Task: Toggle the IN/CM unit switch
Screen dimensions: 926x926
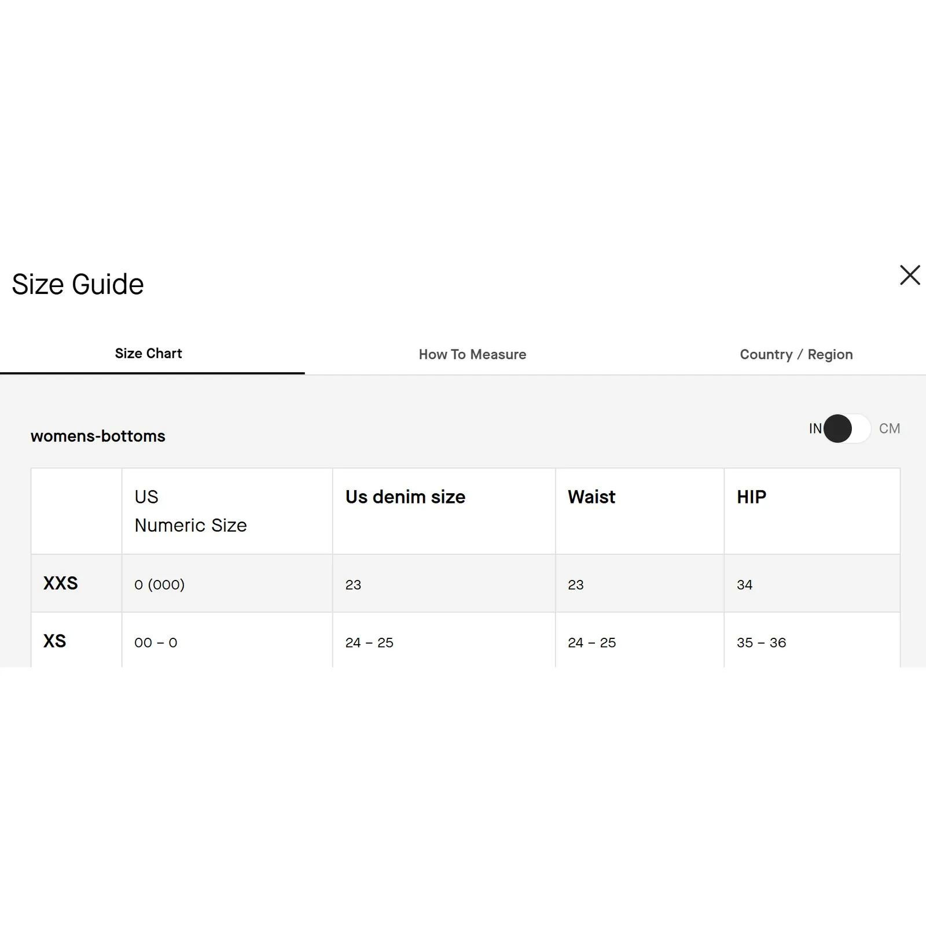Action: pos(846,429)
